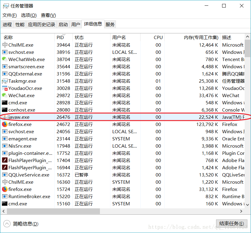Click the smartscreen.exe process icon
The image size is (251, 233).
coord(5,66)
